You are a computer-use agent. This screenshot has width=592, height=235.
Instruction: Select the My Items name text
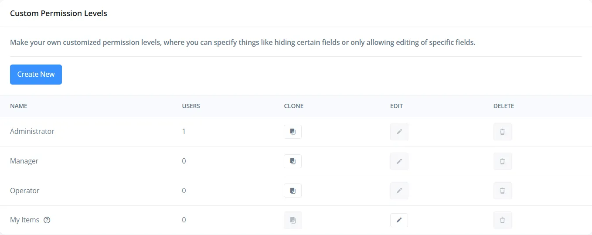click(25, 220)
